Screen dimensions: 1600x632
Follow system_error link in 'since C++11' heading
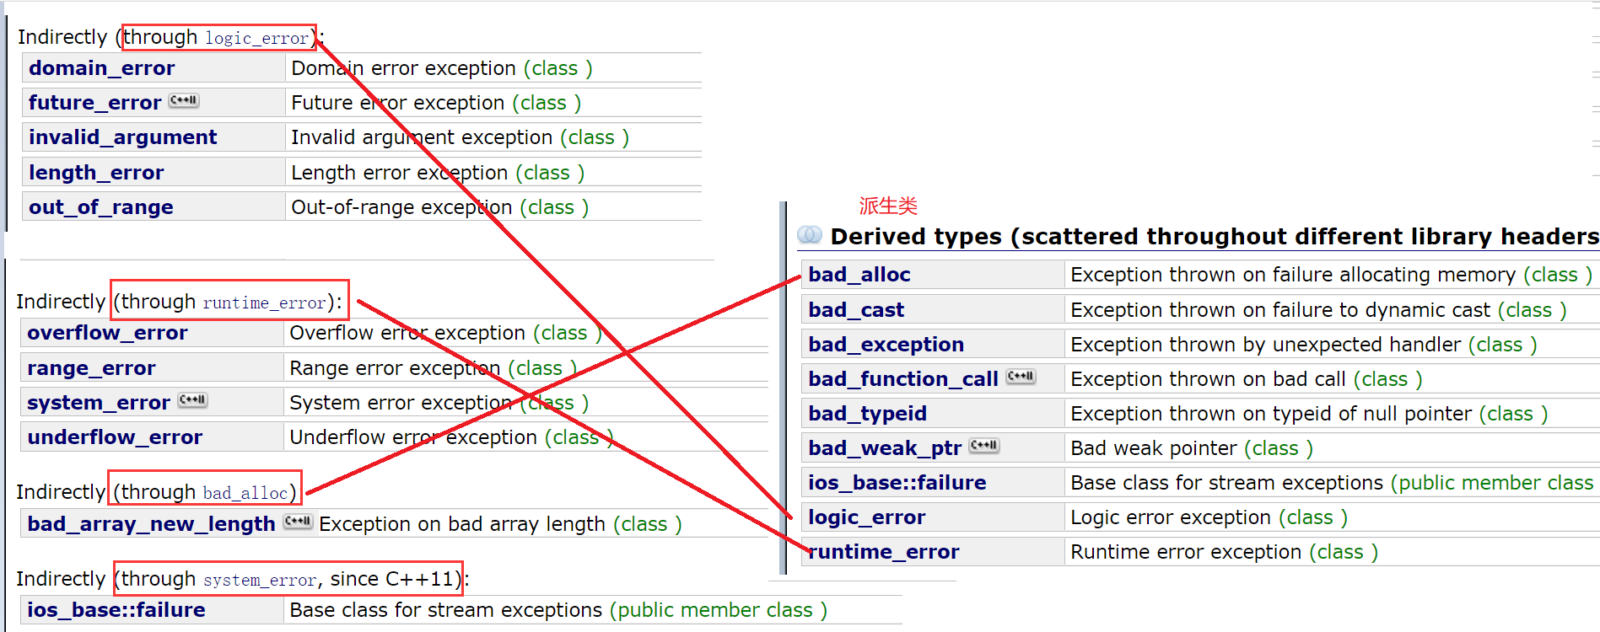click(x=260, y=580)
